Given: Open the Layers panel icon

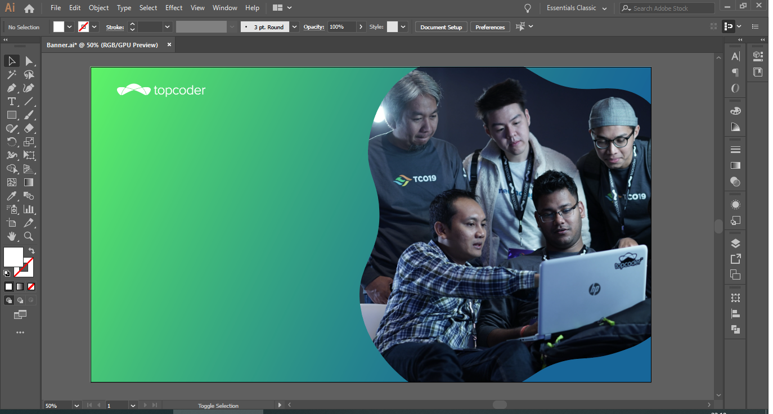Looking at the screenshot, I should (735, 244).
